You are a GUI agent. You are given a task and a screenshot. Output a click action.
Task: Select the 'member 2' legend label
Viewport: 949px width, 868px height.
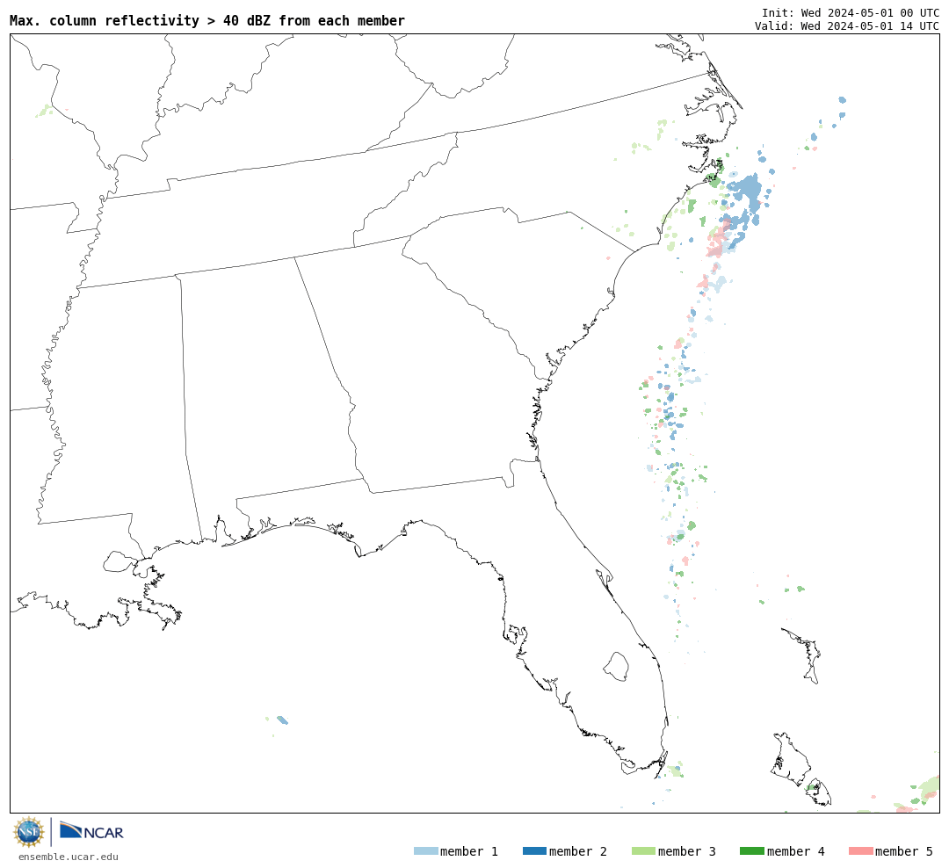[x=578, y=851]
